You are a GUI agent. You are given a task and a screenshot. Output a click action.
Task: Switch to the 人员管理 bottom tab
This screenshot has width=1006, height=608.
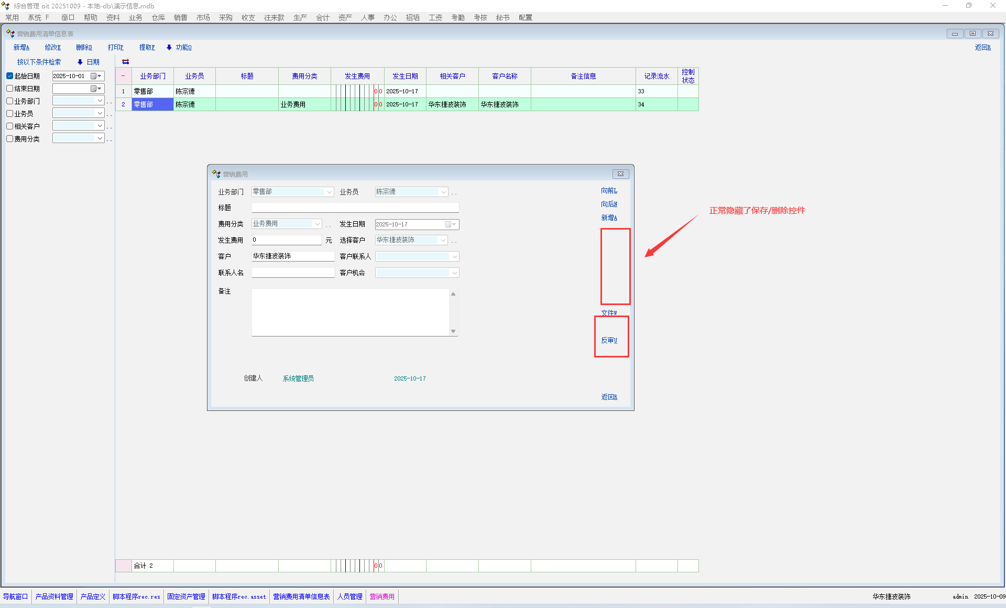pos(349,596)
